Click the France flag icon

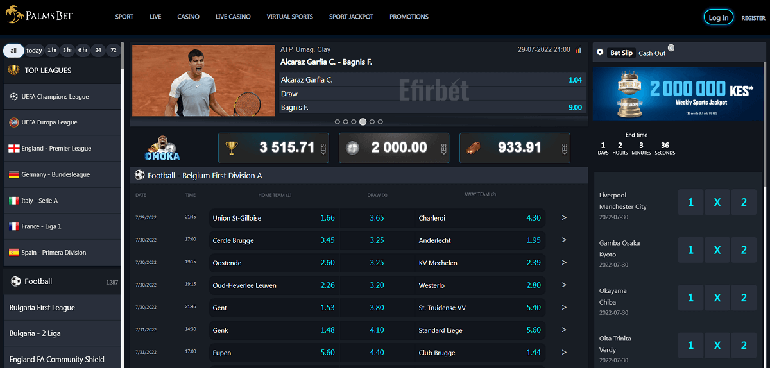pos(14,226)
